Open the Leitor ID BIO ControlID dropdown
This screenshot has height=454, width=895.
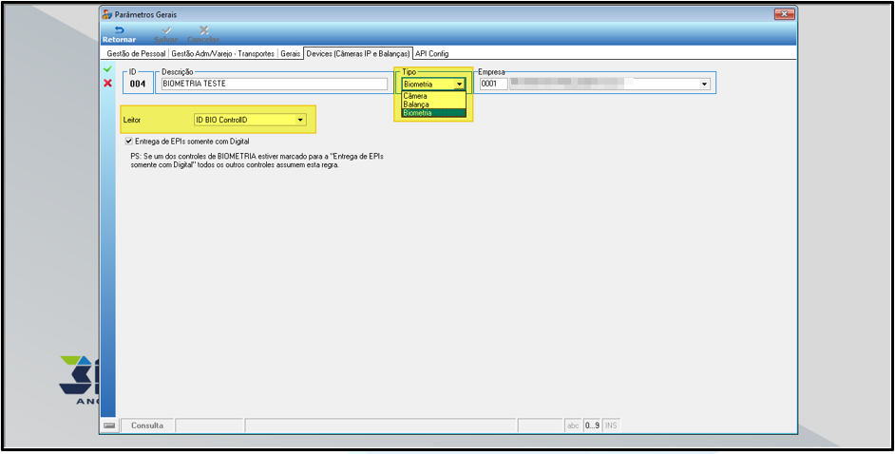[250, 120]
